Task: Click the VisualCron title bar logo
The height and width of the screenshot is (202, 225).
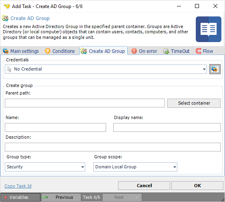Action: [x=6, y=6]
